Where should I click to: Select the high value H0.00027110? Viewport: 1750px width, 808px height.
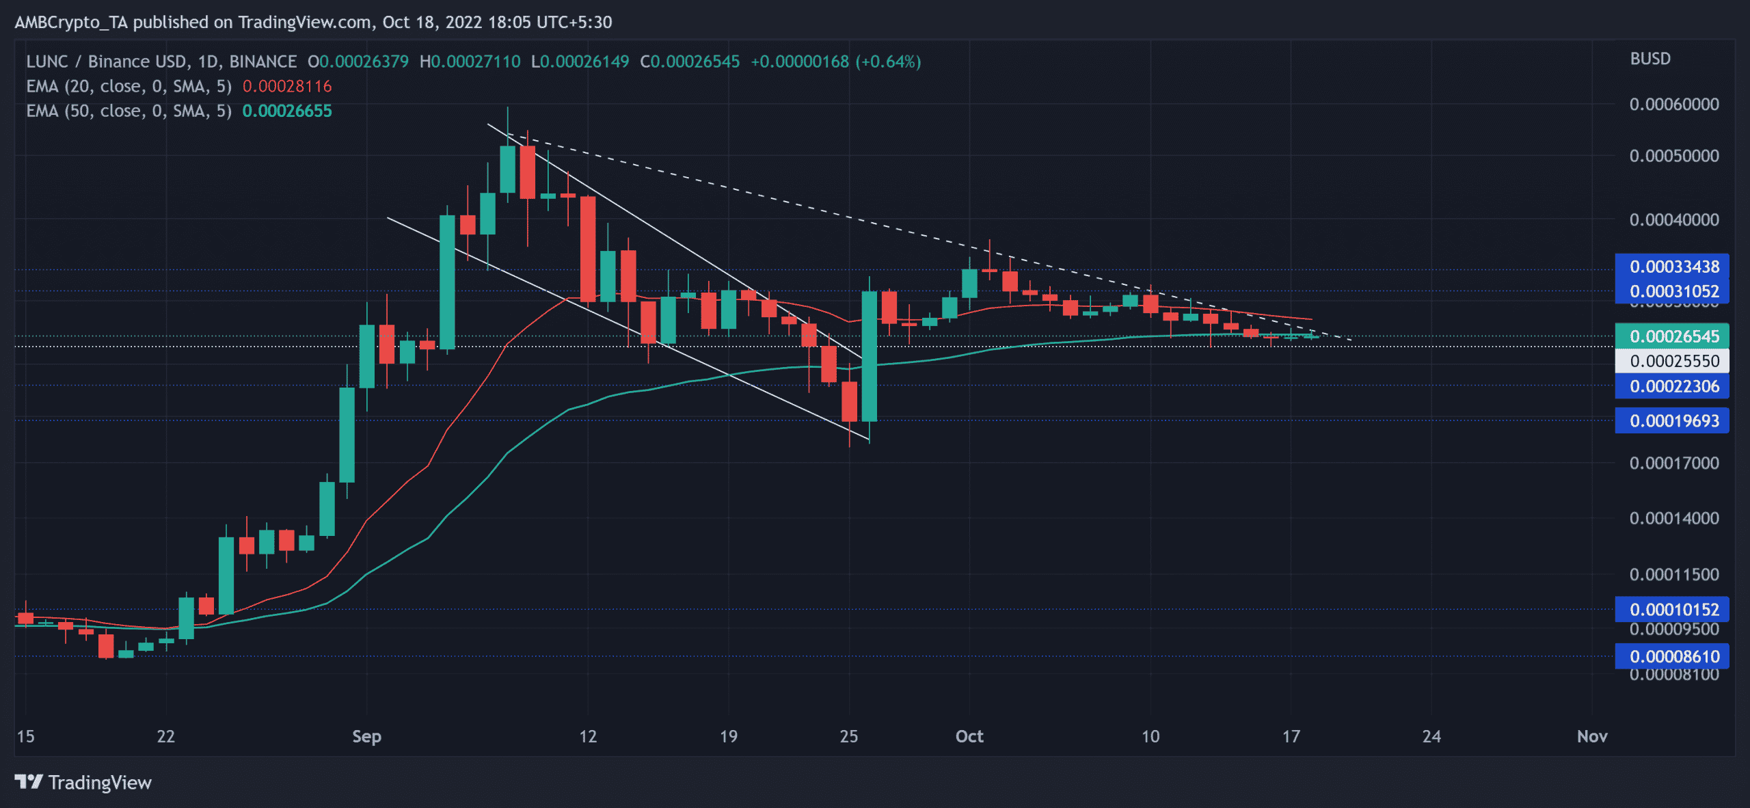pyautogui.click(x=470, y=62)
